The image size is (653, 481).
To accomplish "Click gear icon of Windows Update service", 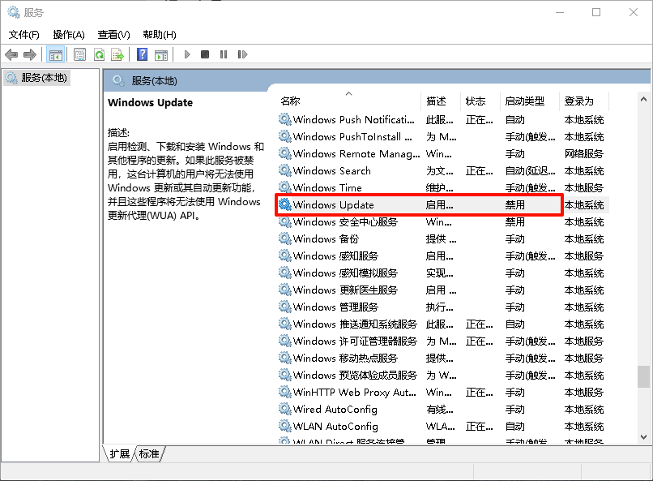I will coord(285,204).
